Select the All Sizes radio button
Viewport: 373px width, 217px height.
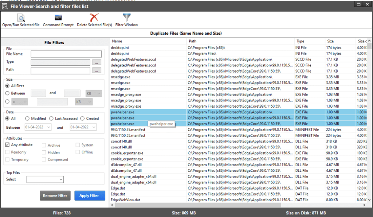point(7,86)
